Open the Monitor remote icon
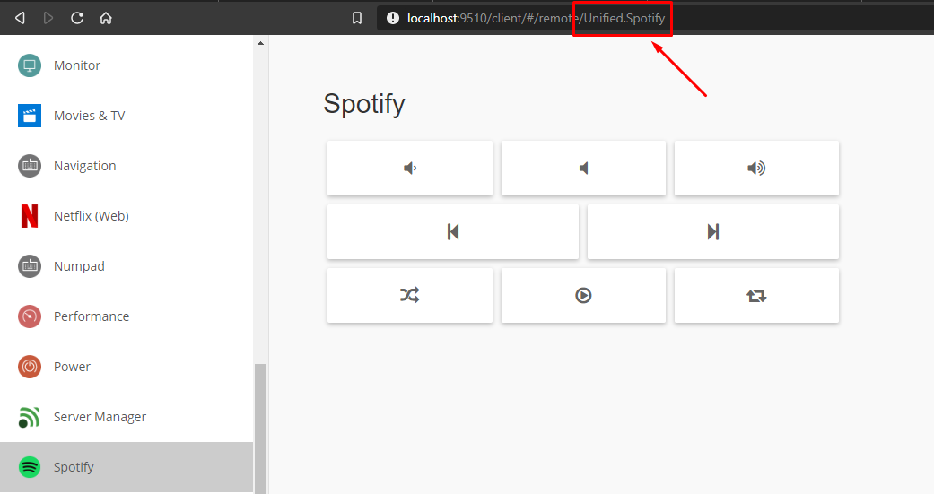 [30, 65]
